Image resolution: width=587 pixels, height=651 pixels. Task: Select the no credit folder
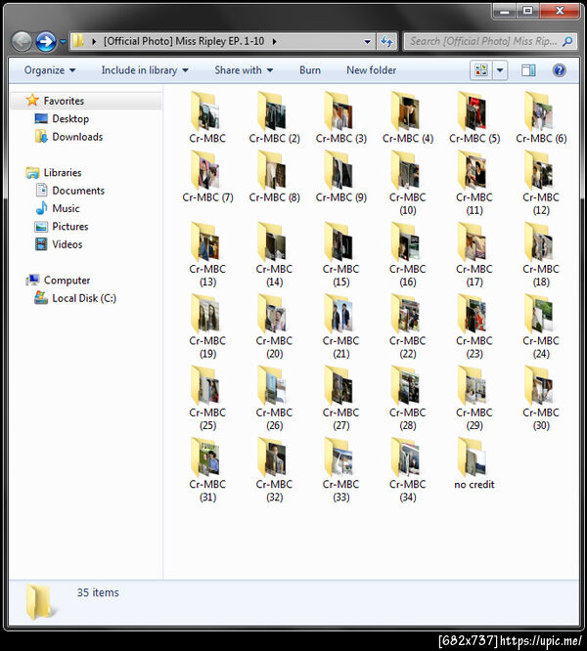[x=474, y=464]
